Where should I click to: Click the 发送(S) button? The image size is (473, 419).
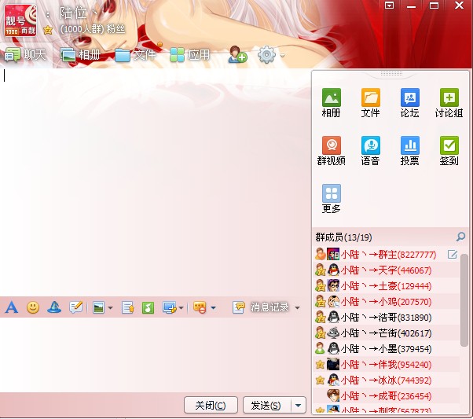pos(266,405)
